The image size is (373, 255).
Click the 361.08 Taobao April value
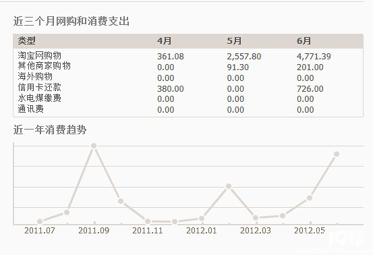coord(171,57)
